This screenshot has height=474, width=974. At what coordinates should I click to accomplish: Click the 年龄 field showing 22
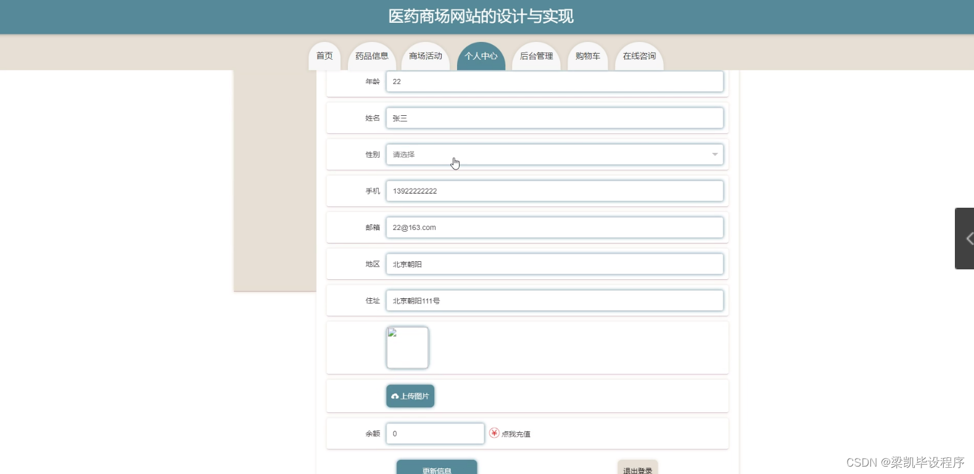(555, 81)
